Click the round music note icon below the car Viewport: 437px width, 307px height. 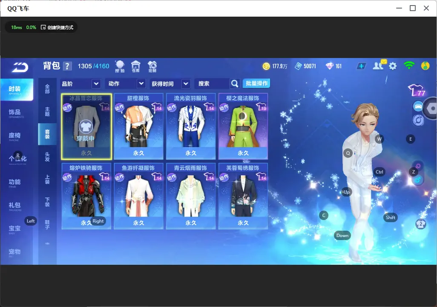pyautogui.click(x=418, y=120)
